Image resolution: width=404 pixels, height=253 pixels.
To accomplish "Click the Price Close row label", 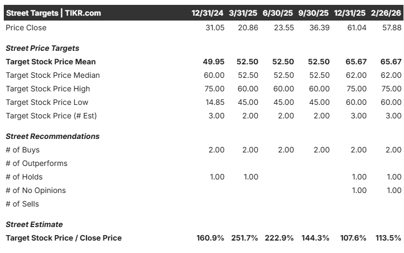I will point(26,28).
